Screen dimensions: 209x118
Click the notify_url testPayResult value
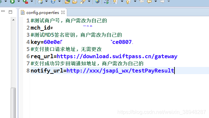coord(120,71)
